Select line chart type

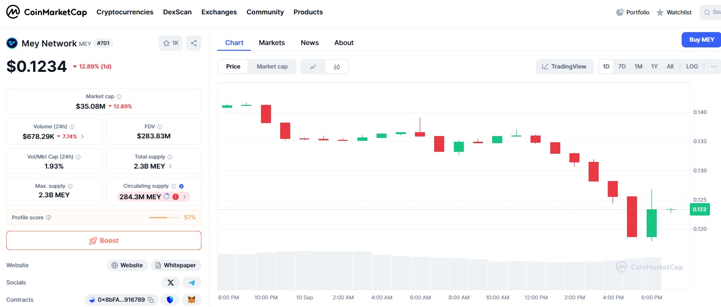tap(313, 67)
